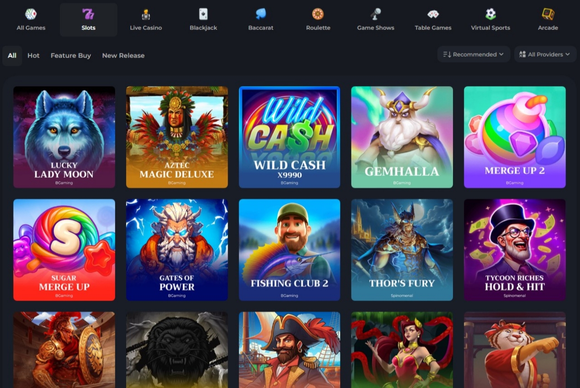
Task: Go to Live Casino label
Action: [x=146, y=28]
